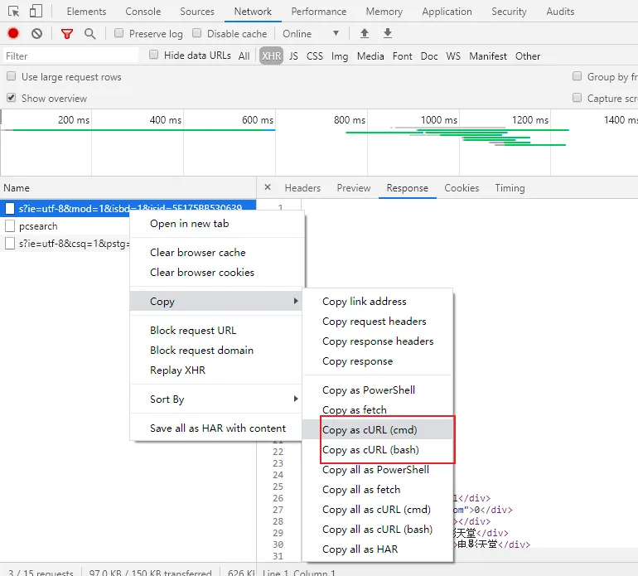Filter requests by Media
Image resolution: width=638 pixels, height=576 pixels.
[x=370, y=56]
